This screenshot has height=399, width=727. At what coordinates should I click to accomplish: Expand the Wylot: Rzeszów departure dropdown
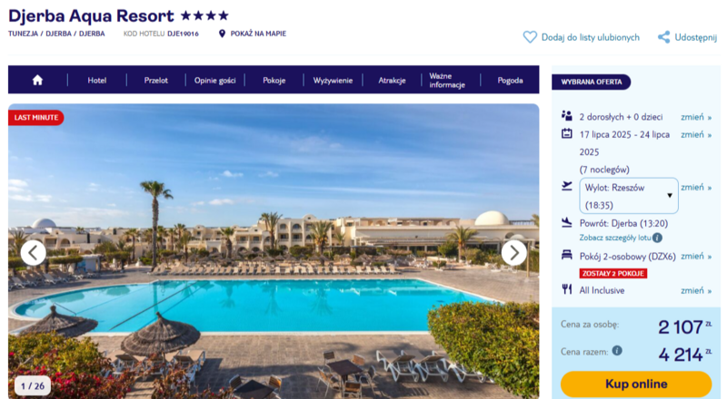[629, 196]
